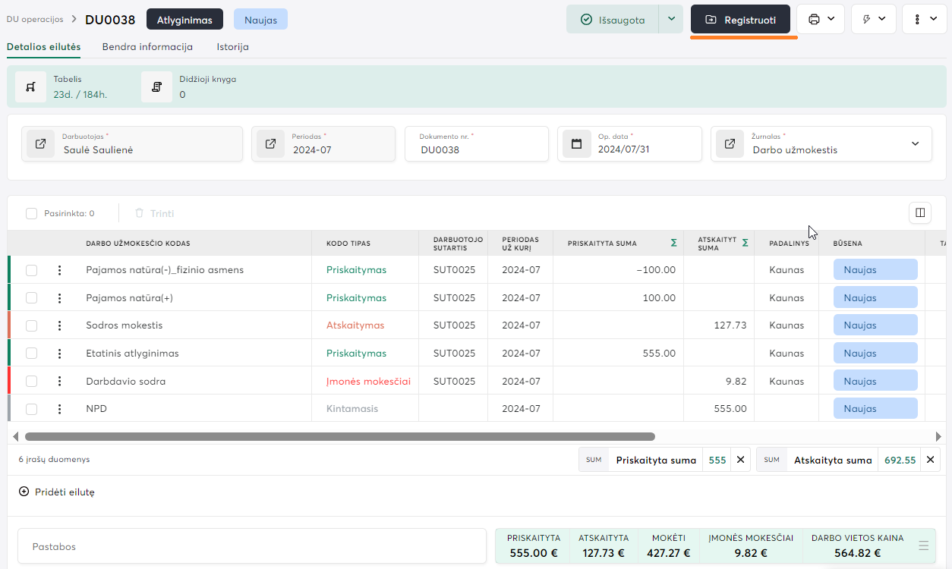The image size is (952, 569).
Task: Click the Didžioji knyga ledger icon
Action: click(157, 86)
